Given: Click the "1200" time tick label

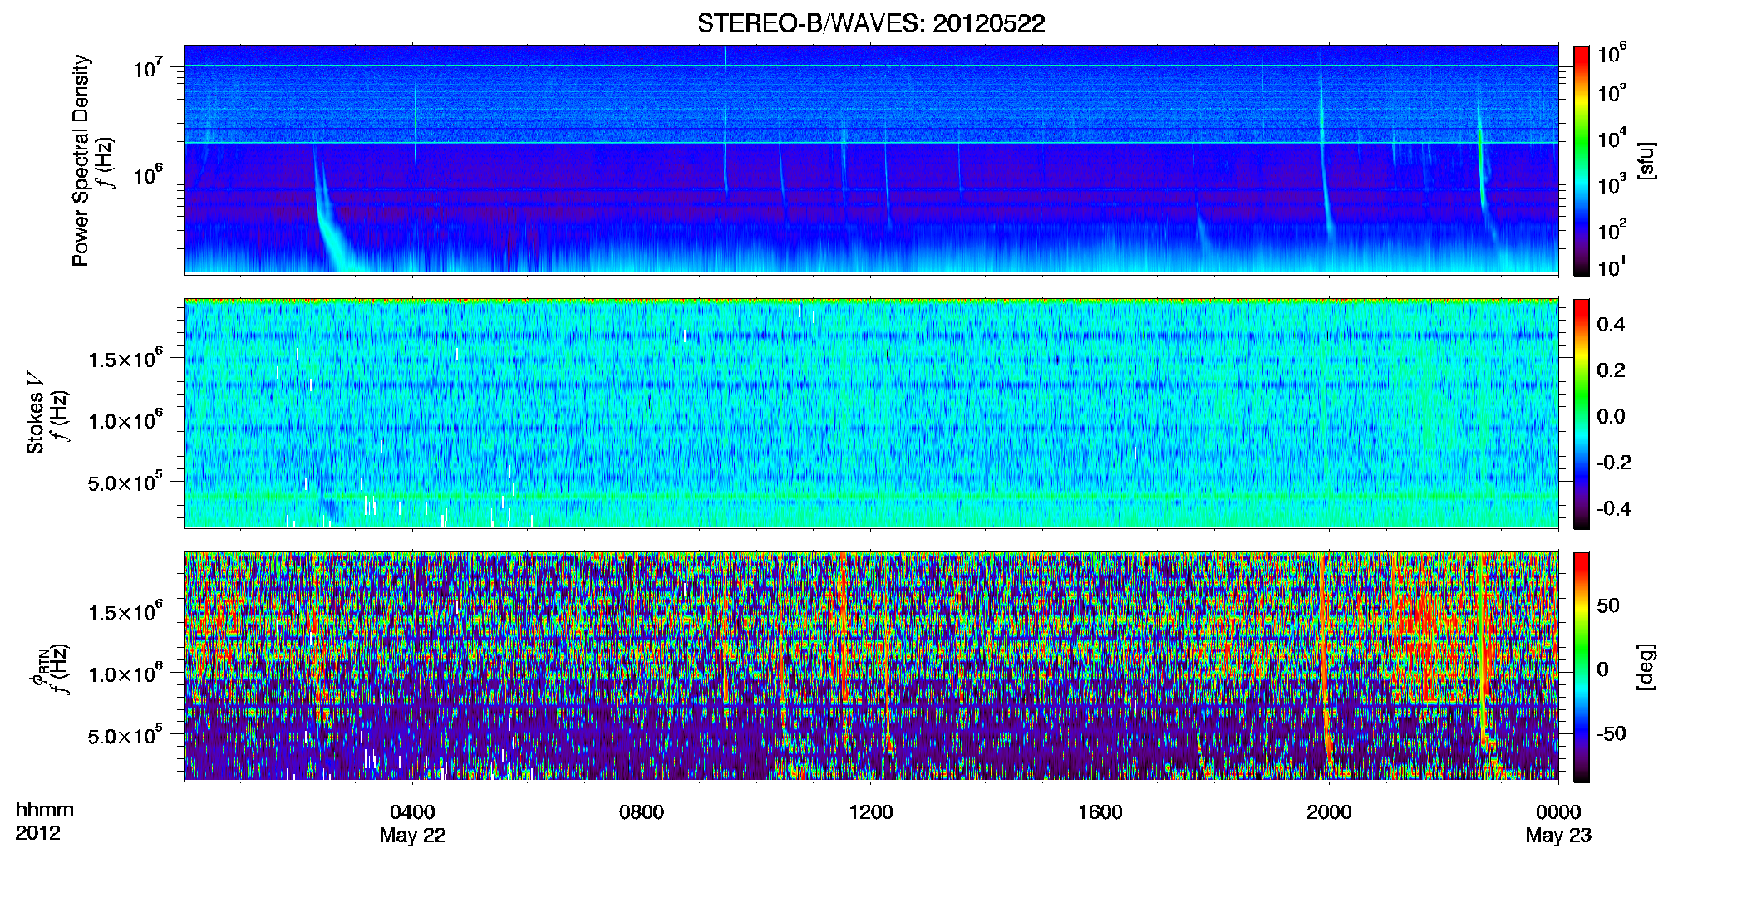Looking at the screenshot, I should [871, 811].
